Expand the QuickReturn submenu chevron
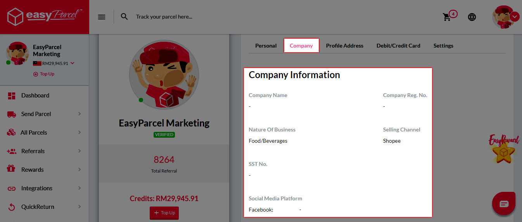522x222 pixels. click(x=80, y=207)
